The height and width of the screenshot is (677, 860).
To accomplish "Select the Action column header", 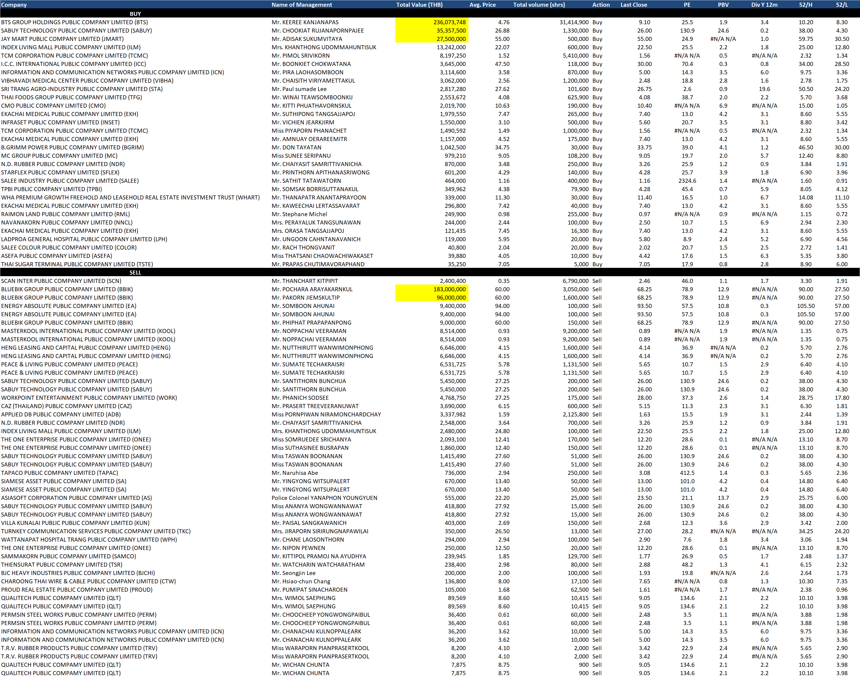I will click(x=601, y=5).
